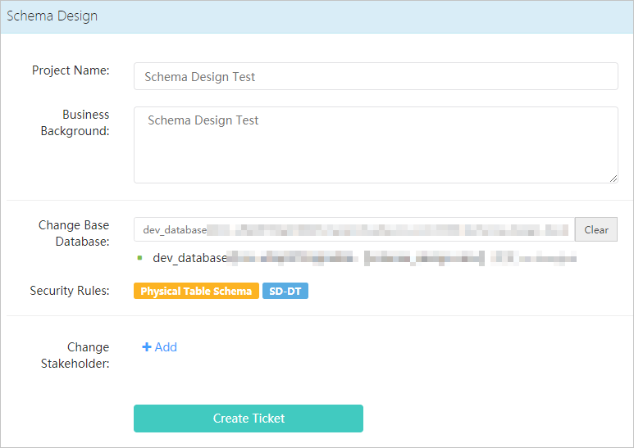
Task: Click the Project Name input field
Action: (x=376, y=76)
